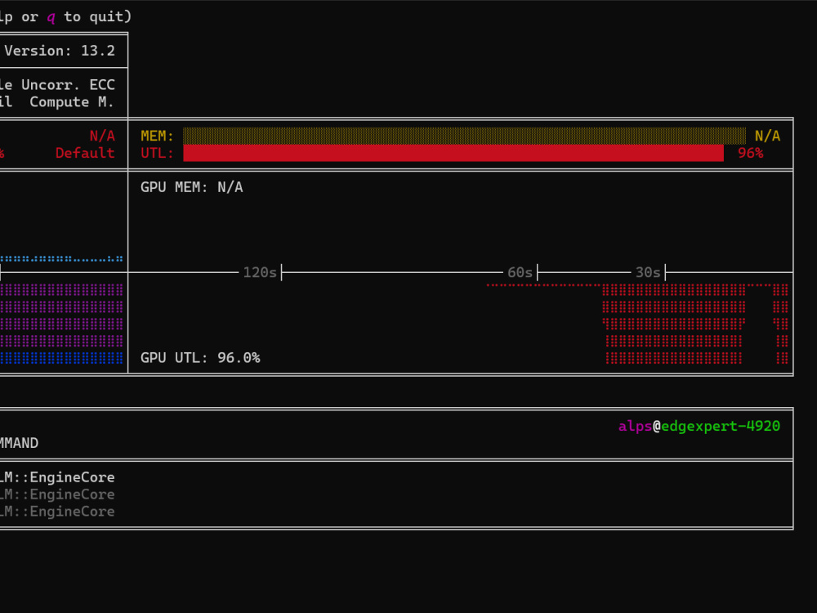
Task: Click the '60s' timeline marker
Action: [520, 272]
